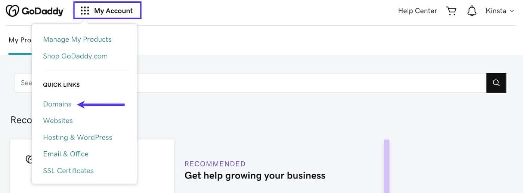Switch to the My Products tab
Image resolution: width=523 pixels, height=193 pixels.
pyautogui.click(x=19, y=40)
